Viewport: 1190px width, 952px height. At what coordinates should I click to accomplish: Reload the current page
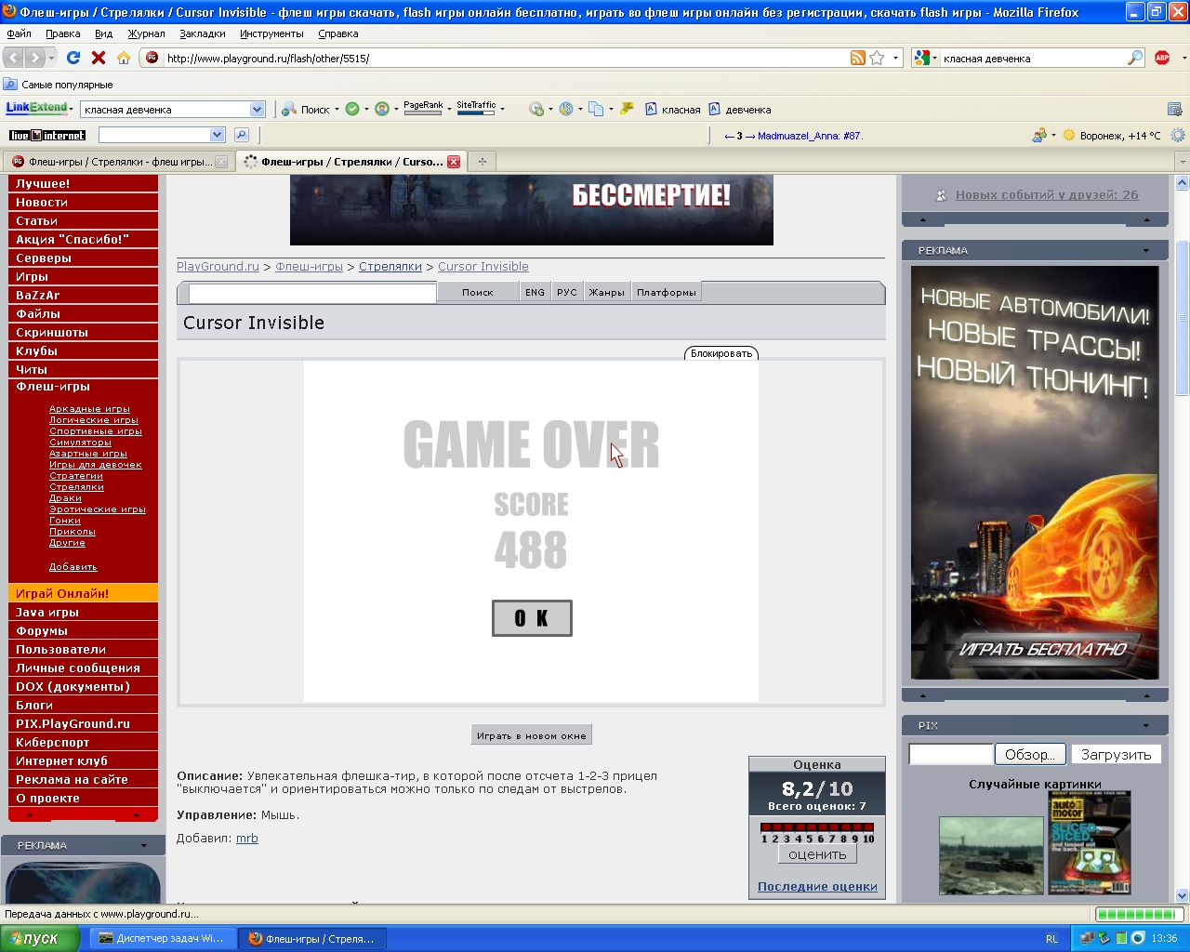coord(73,58)
